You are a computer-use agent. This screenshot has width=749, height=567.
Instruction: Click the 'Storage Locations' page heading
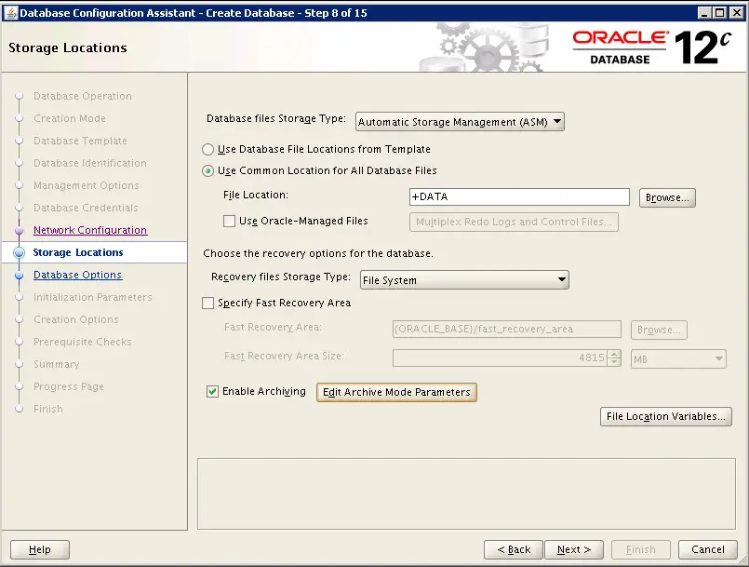pos(68,47)
